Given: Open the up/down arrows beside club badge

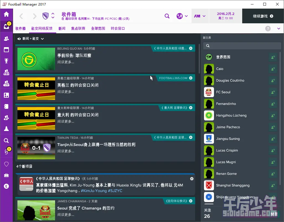Looking at the screenshot, I should click(x=53, y=16).
